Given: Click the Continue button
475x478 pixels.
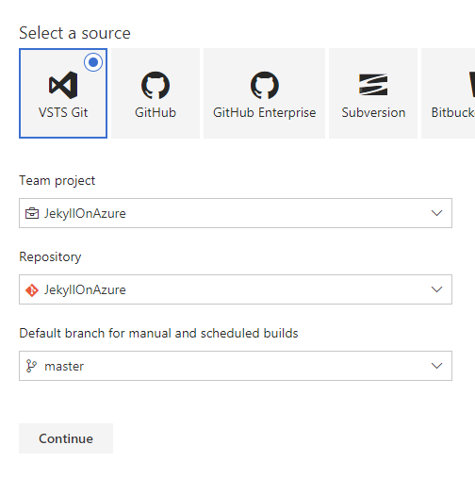Looking at the screenshot, I should pyautogui.click(x=66, y=438).
